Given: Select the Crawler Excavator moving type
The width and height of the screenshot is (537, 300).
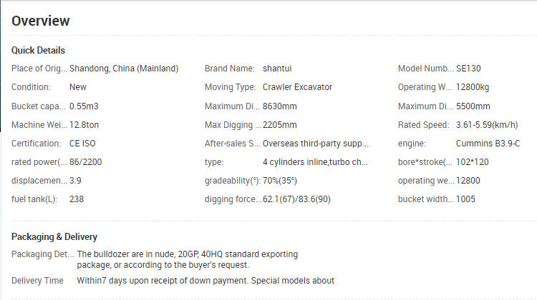Looking at the screenshot, I should point(297,87).
